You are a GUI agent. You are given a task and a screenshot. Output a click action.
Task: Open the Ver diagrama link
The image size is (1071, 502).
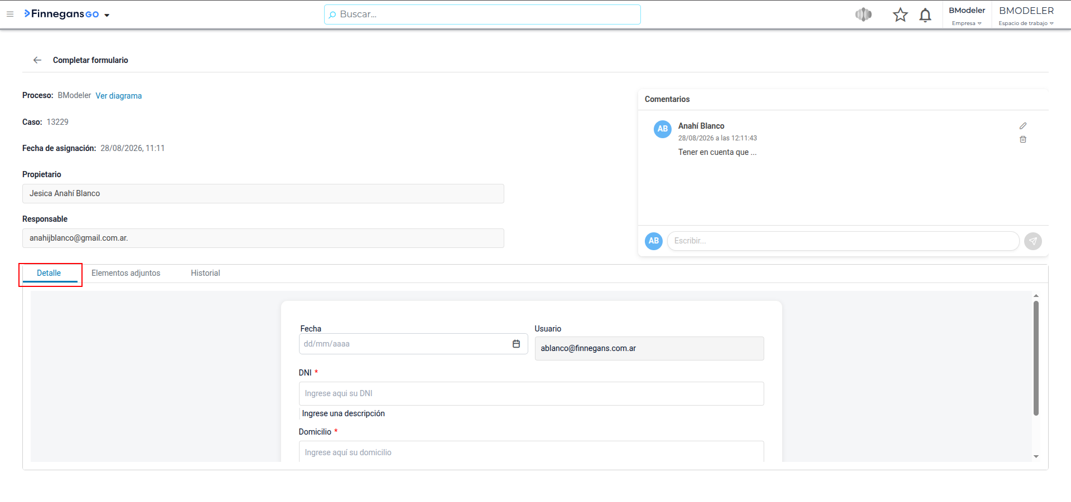(118, 96)
